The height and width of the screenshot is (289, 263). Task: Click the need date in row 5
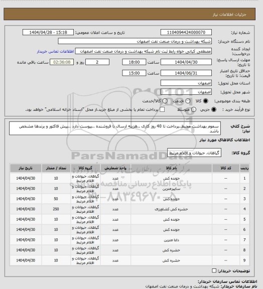coord(26,219)
